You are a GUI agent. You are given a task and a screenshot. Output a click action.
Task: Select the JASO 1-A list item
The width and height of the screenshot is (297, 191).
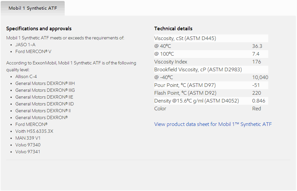25,45
